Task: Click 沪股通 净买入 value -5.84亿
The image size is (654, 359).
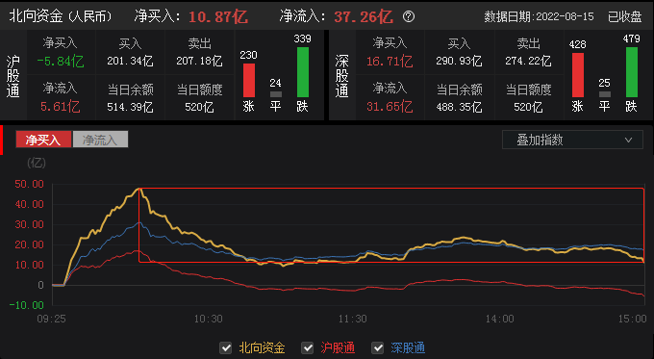Action: click(x=60, y=62)
